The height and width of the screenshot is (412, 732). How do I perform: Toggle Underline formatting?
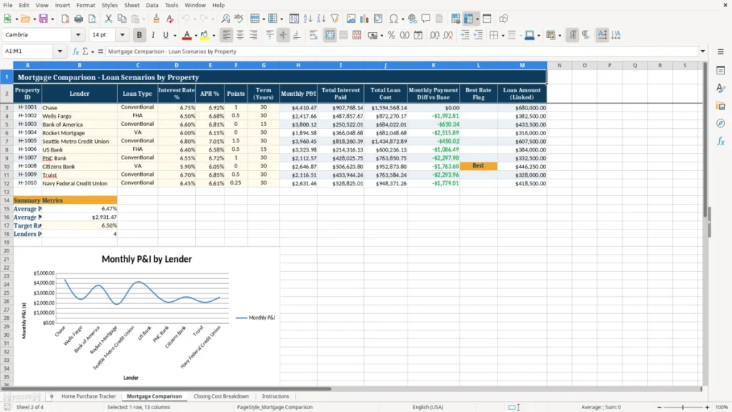click(165, 35)
